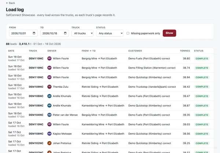This screenshot has width=220, height=153.
Task: Click COMPLETE badge in the 39.47 row
Action: point(202,96)
